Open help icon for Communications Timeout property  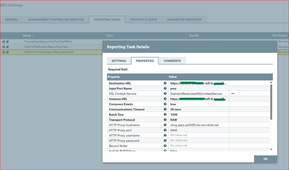[x=165, y=109]
